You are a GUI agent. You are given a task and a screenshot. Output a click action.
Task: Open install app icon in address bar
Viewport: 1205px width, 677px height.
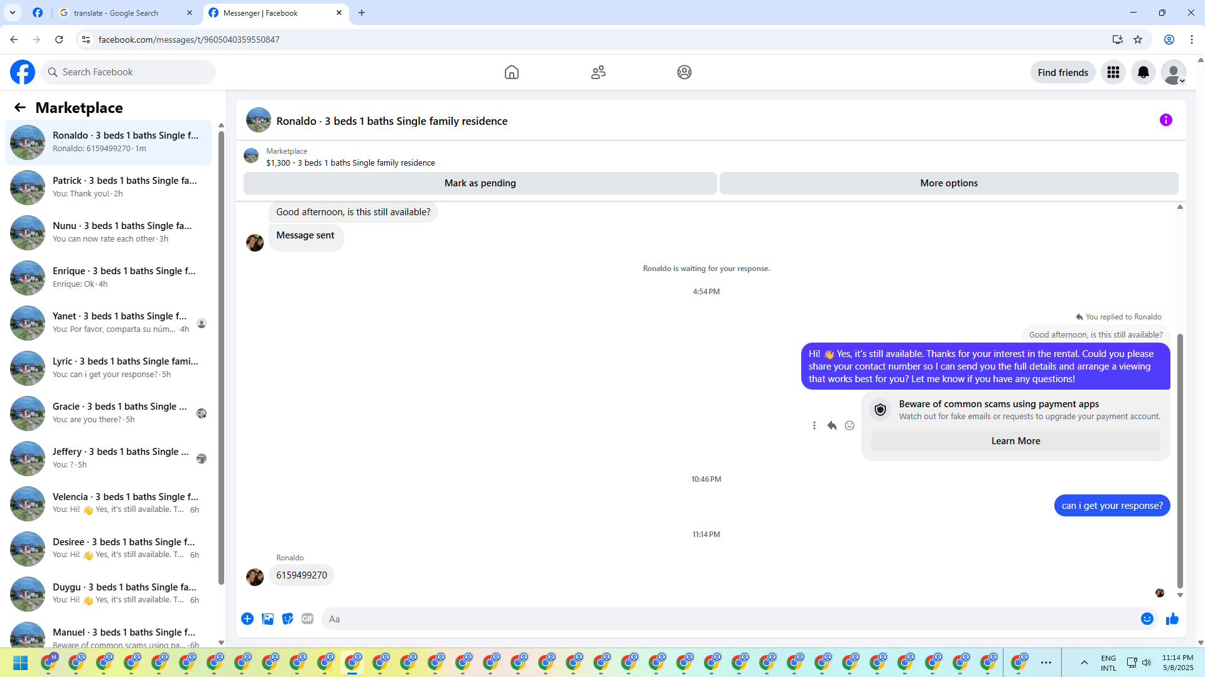pos(1118,40)
